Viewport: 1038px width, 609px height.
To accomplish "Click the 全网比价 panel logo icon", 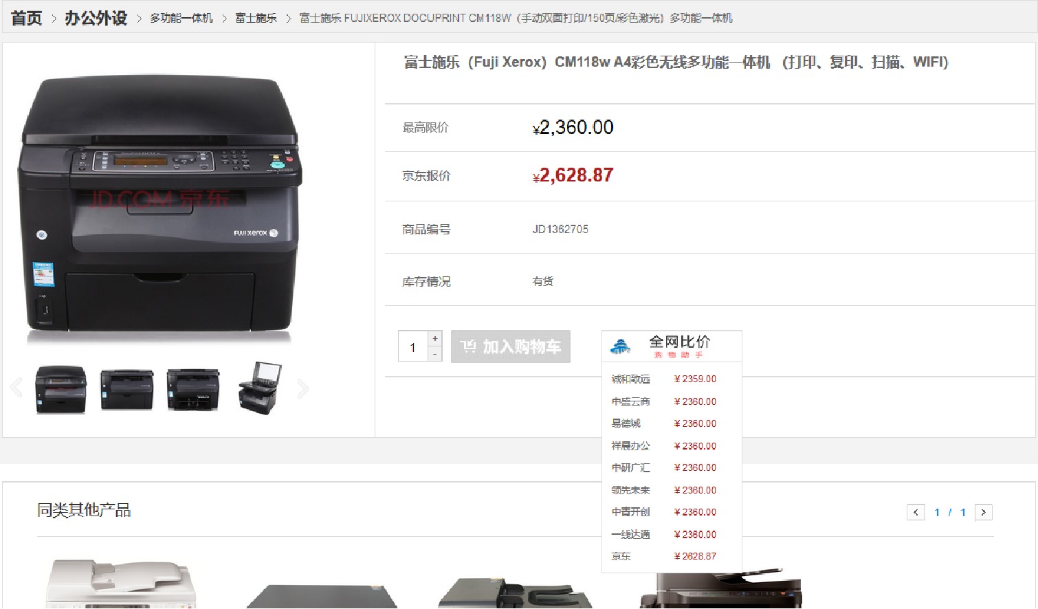I will (620, 346).
